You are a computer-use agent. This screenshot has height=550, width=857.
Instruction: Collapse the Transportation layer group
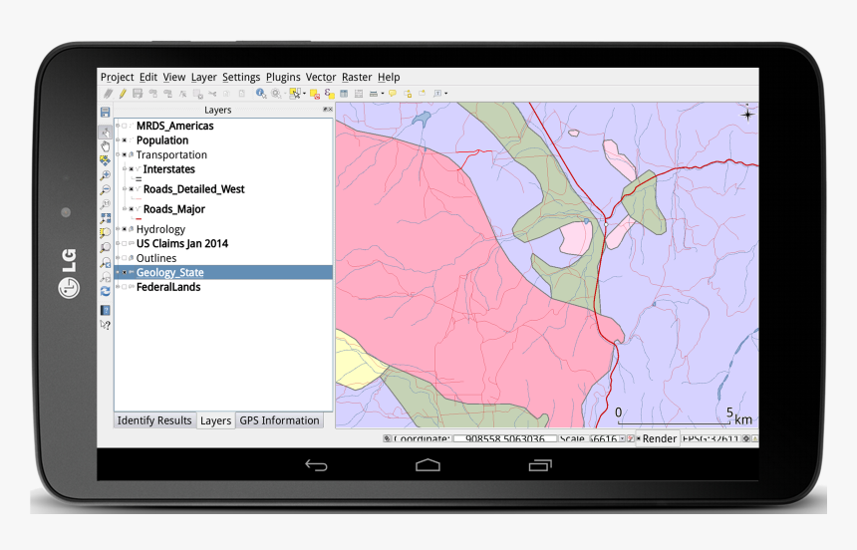[117, 155]
